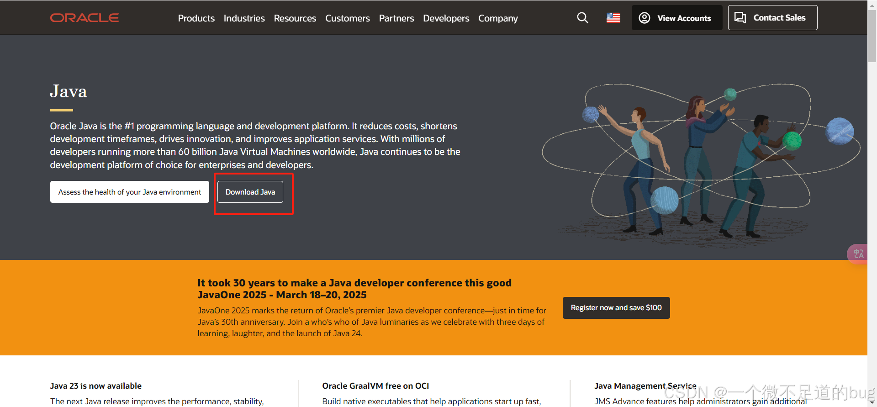Image resolution: width=877 pixels, height=407 pixels.
Task: Click the Contact Sales button
Action: pyautogui.click(x=773, y=18)
